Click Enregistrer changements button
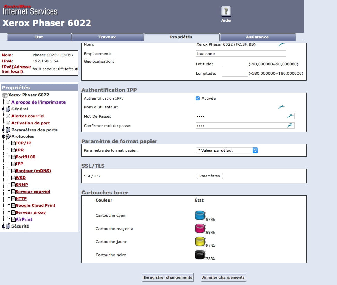The width and height of the screenshot is (337, 285). click(168, 277)
